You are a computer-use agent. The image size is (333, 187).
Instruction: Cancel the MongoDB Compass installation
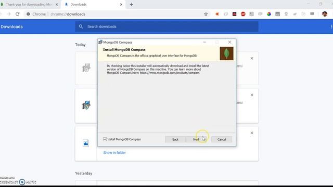pyautogui.click(x=222, y=139)
